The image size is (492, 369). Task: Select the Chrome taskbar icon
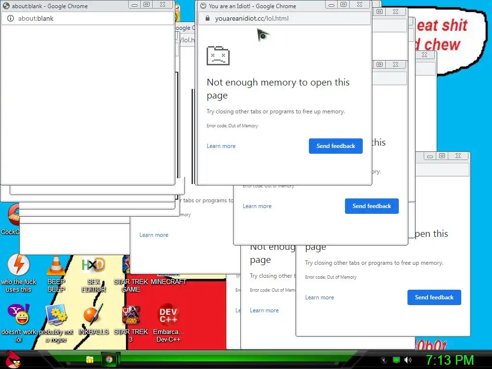click(109, 359)
